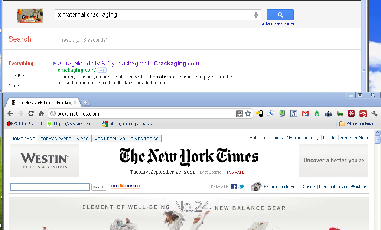Click Personalize Your Weather link
This screenshot has height=230, width=381.
[x=343, y=187]
